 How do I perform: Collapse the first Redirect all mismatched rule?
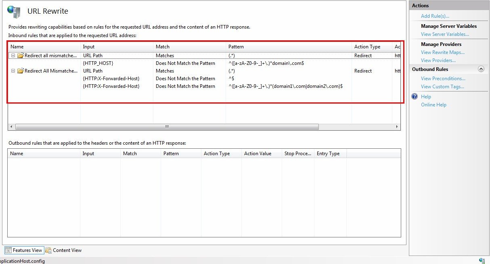point(13,56)
